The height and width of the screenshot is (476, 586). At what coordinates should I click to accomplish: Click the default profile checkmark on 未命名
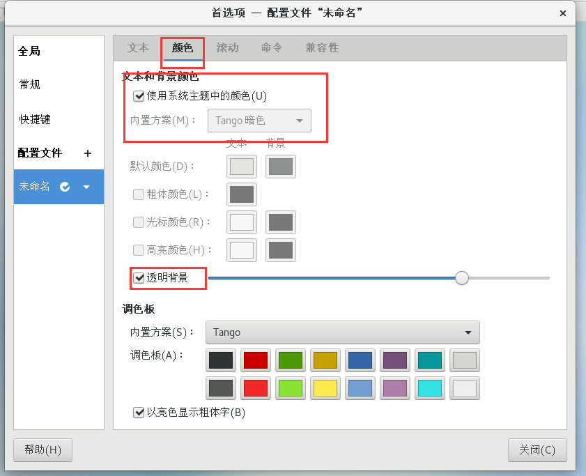click(65, 187)
